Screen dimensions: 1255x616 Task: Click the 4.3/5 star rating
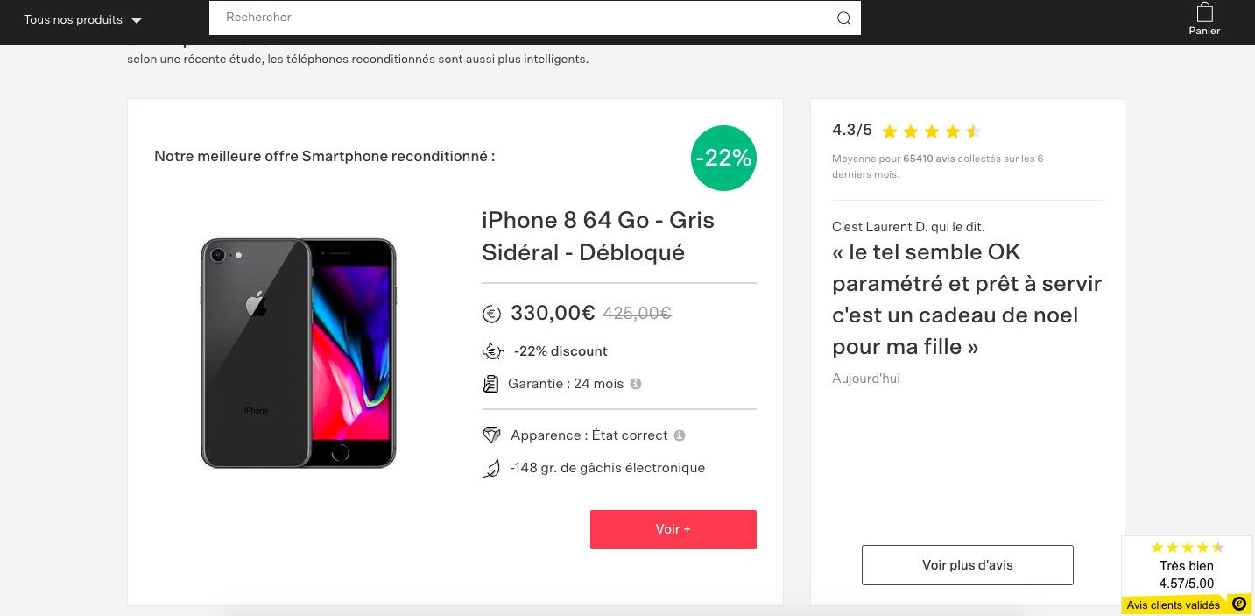(x=931, y=131)
